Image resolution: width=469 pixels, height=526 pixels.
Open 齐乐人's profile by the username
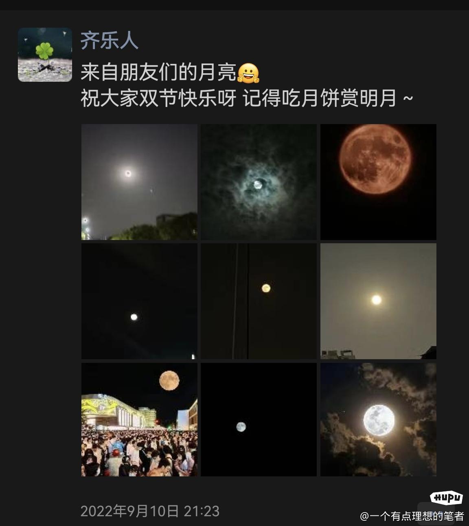click(x=109, y=41)
